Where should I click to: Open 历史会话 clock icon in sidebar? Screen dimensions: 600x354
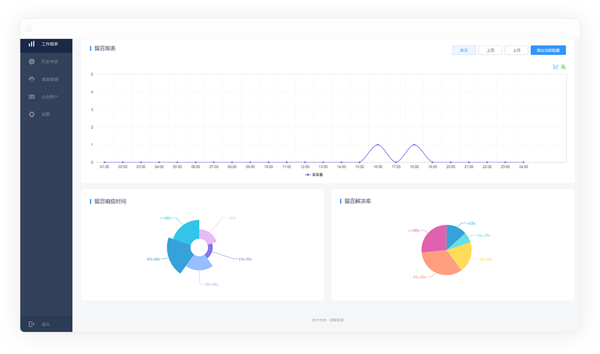31,62
